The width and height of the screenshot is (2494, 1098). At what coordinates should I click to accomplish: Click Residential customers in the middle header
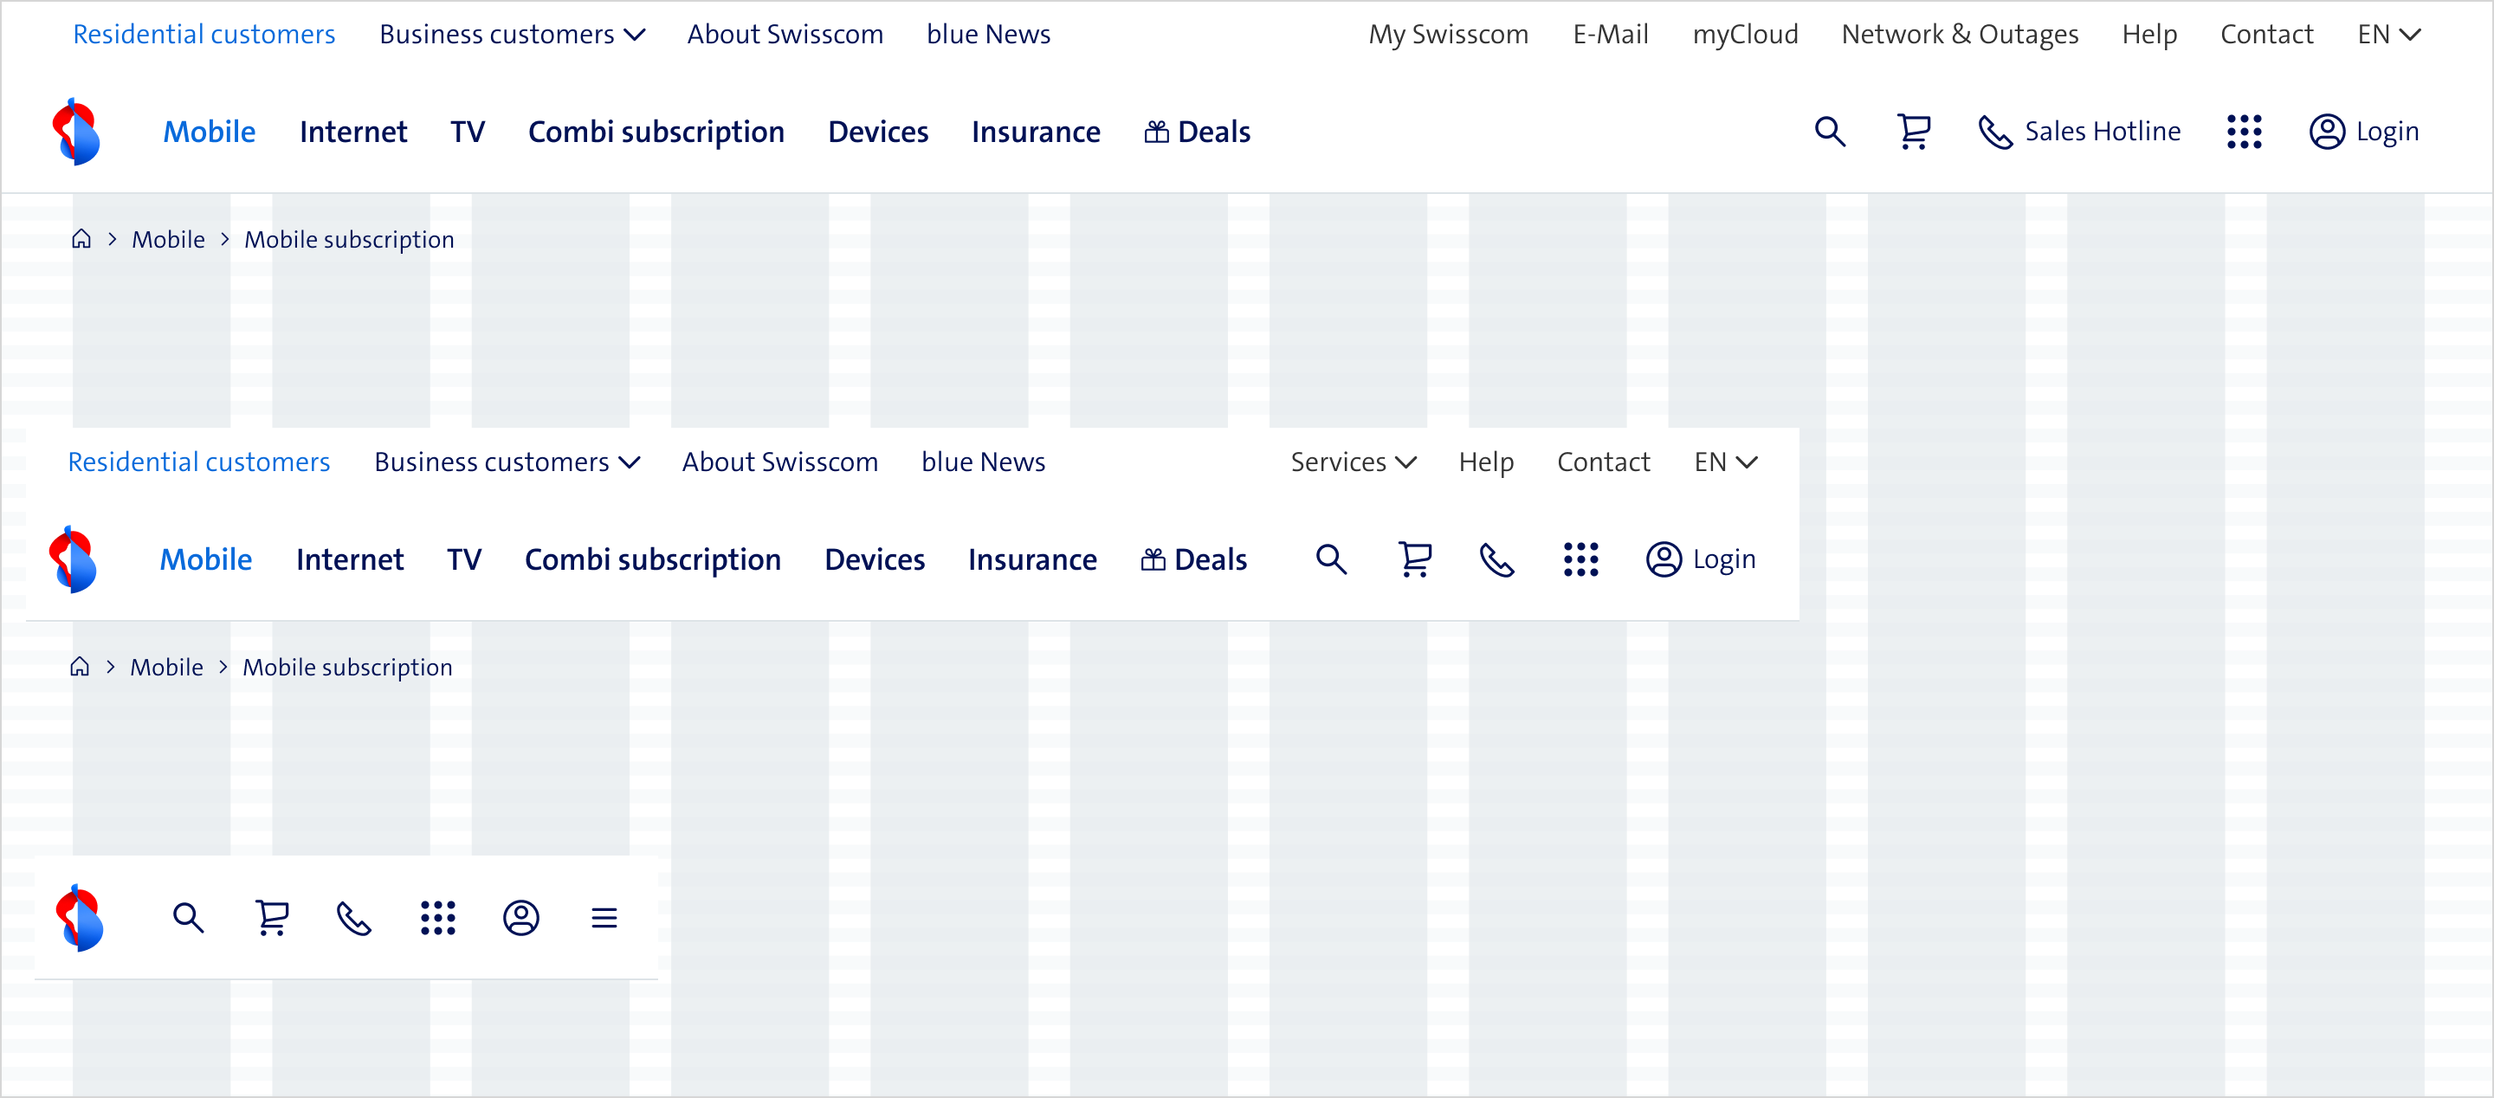point(199,462)
